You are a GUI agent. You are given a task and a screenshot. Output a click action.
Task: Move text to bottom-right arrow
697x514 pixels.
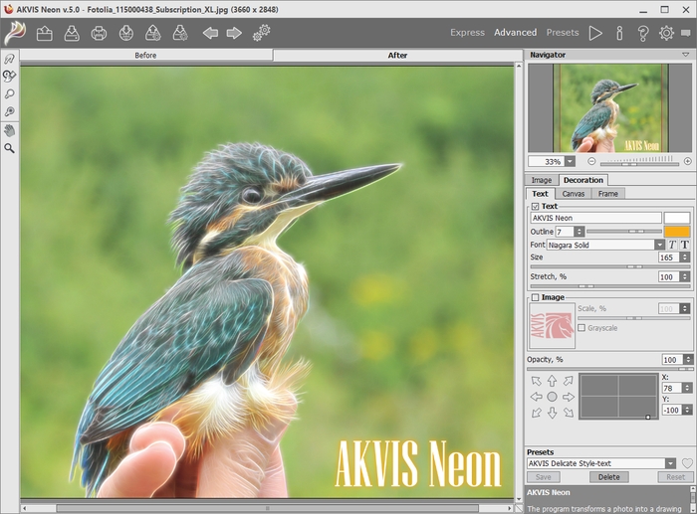point(569,413)
